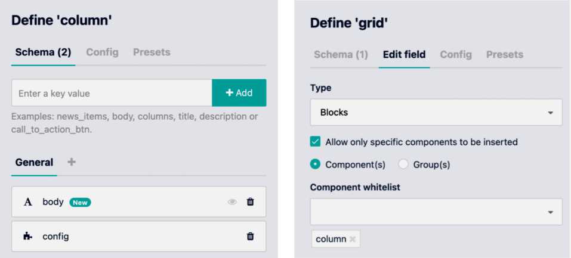This screenshot has height=258, width=571.
Task: Switch to Schema (1) tab in grid
Action: click(x=341, y=55)
